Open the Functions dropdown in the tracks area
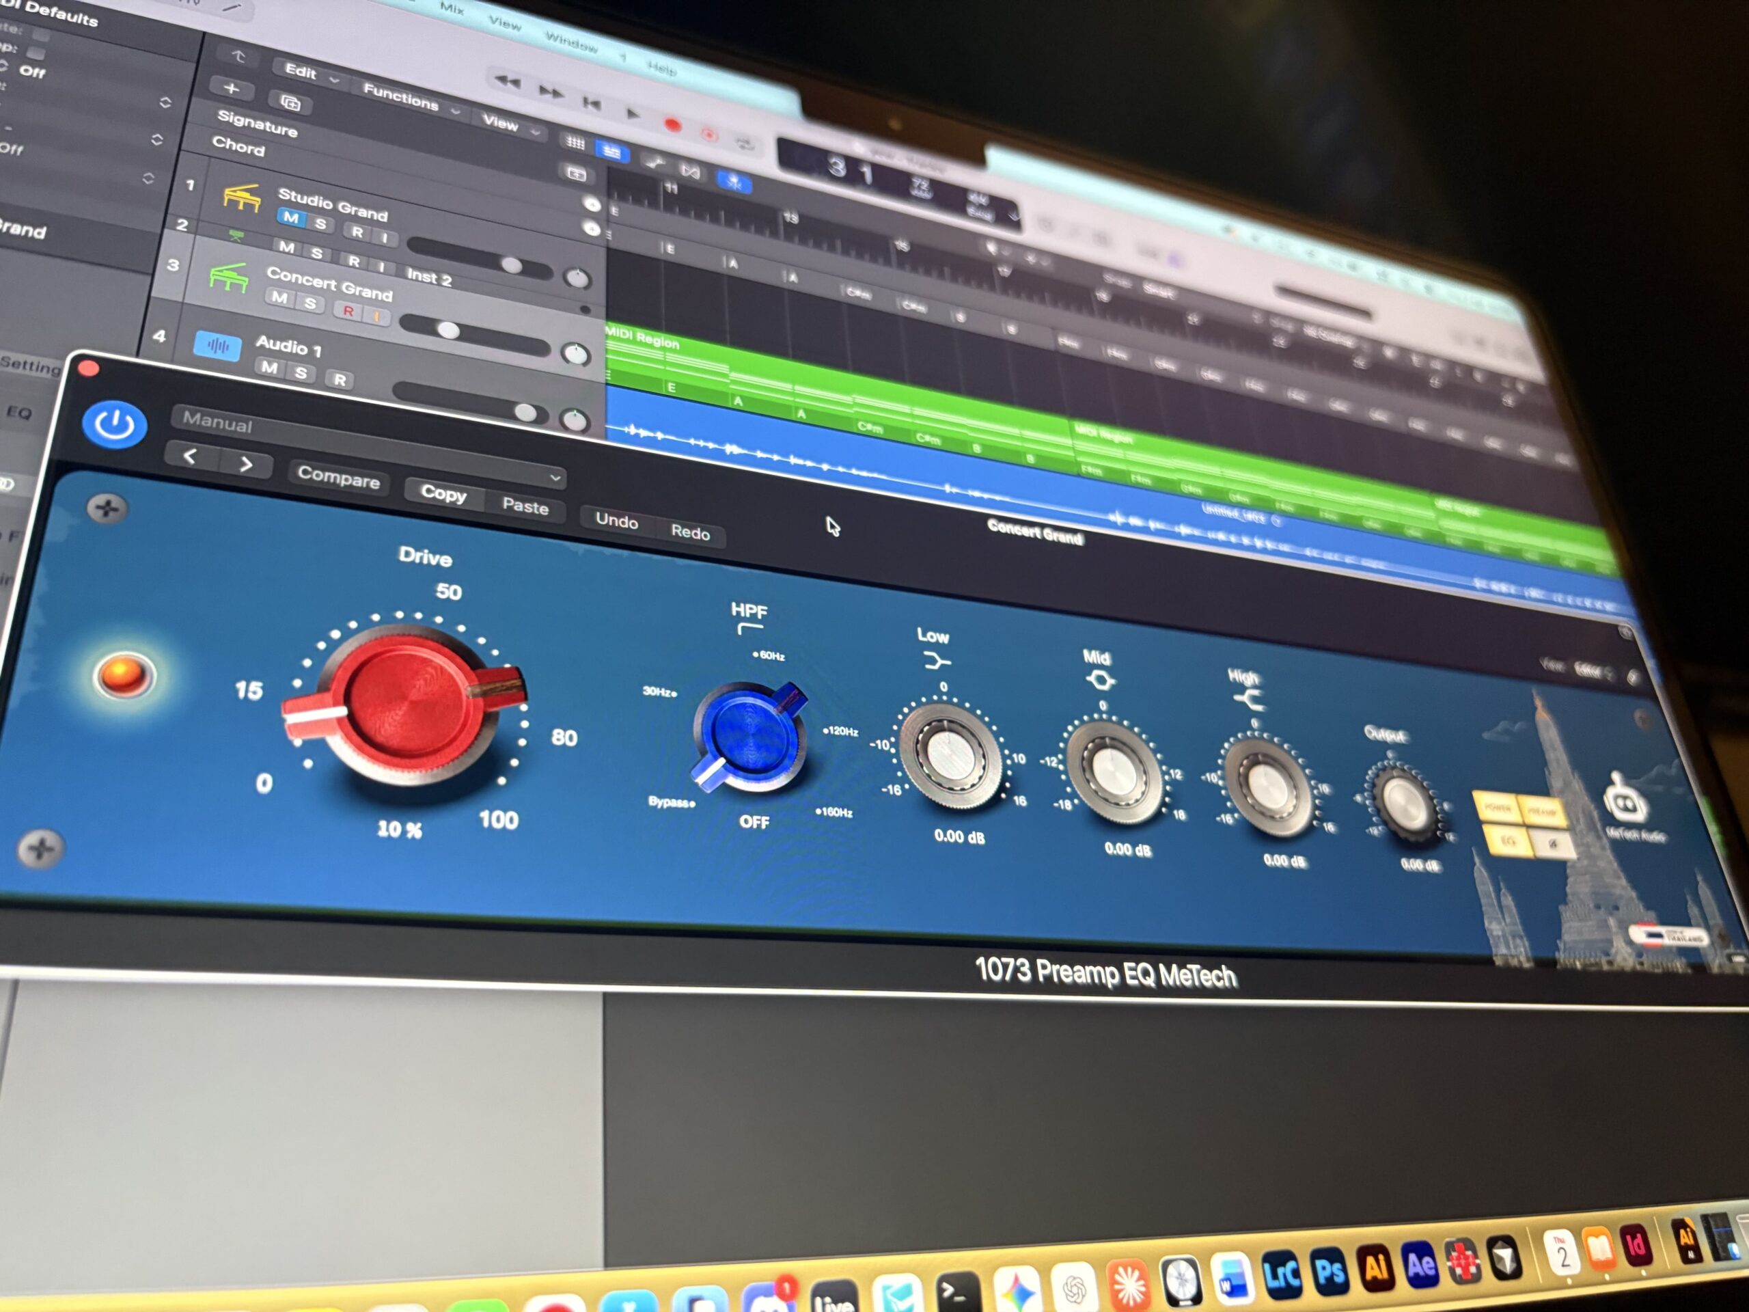The image size is (1749, 1312). tap(411, 98)
